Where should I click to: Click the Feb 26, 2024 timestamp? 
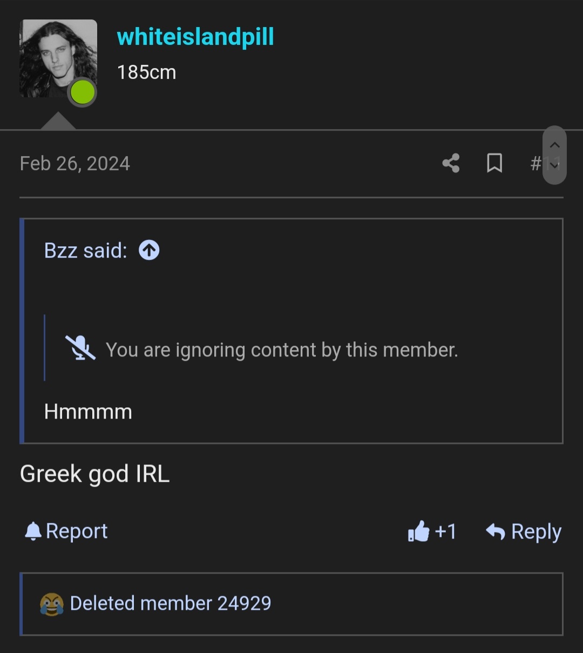click(x=75, y=163)
